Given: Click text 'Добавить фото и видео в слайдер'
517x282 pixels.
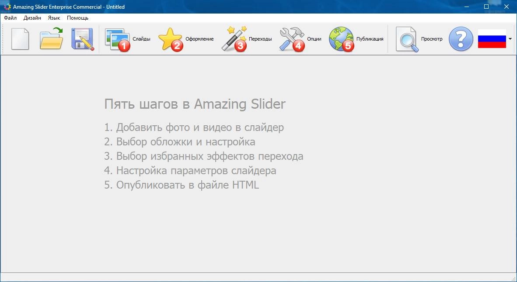Looking at the screenshot, I should pos(200,127).
